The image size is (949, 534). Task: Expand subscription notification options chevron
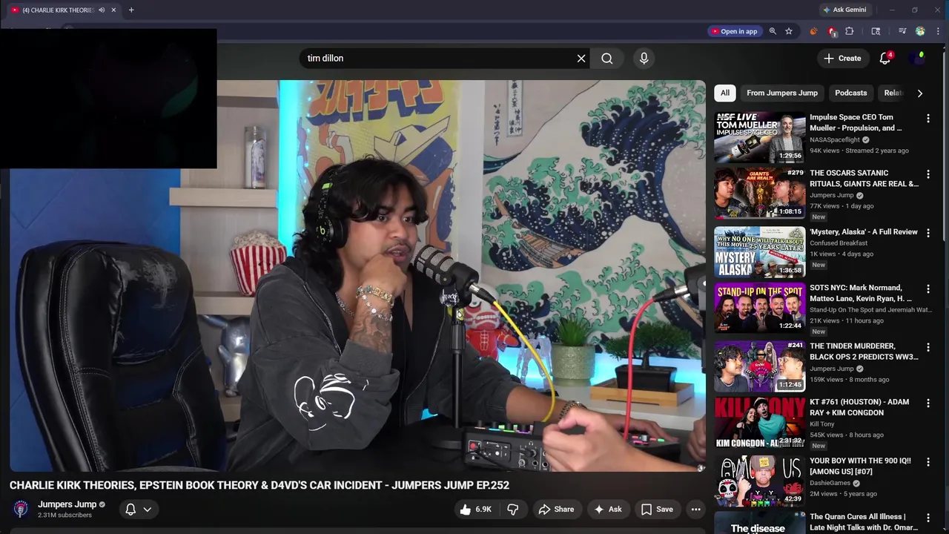pos(148,510)
